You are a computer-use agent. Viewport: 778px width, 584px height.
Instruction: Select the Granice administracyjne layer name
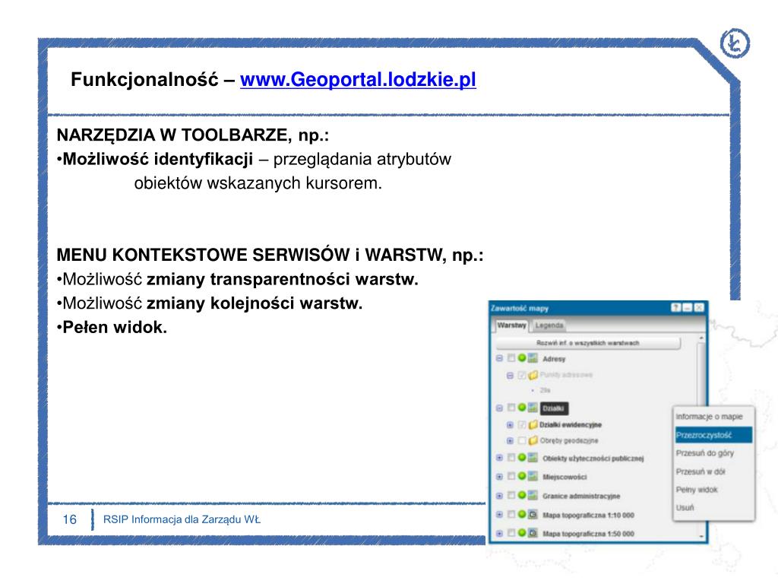[581, 496]
